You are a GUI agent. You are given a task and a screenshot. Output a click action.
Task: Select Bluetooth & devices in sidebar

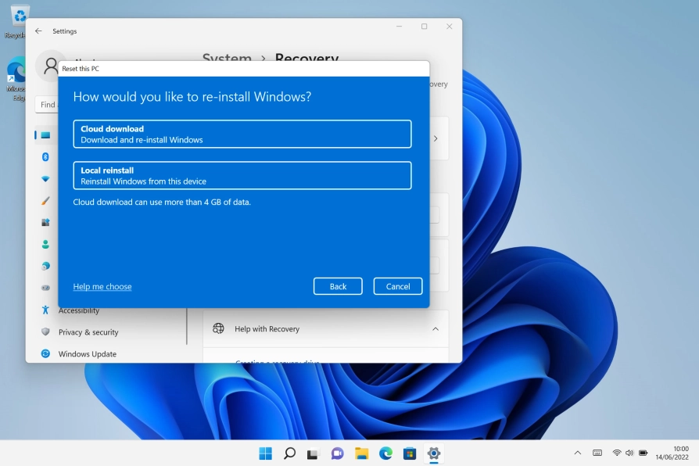click(x=47, y=156)
